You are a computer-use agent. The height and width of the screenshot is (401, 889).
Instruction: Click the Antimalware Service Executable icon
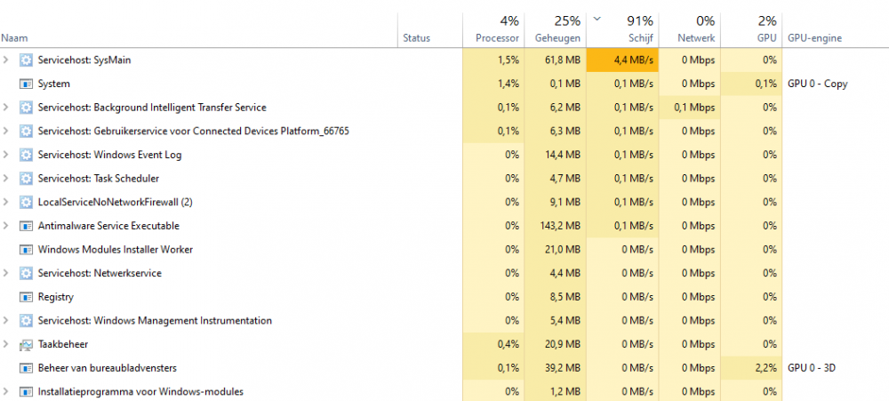coord(26,226)
